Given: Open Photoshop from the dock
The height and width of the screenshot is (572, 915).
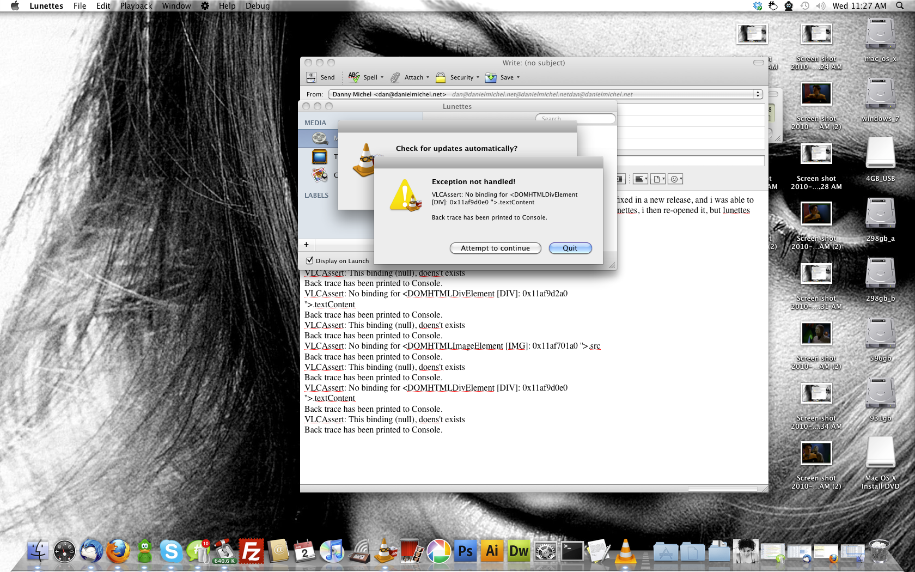Looking at the screenshot, I should (x=465, y=551).
